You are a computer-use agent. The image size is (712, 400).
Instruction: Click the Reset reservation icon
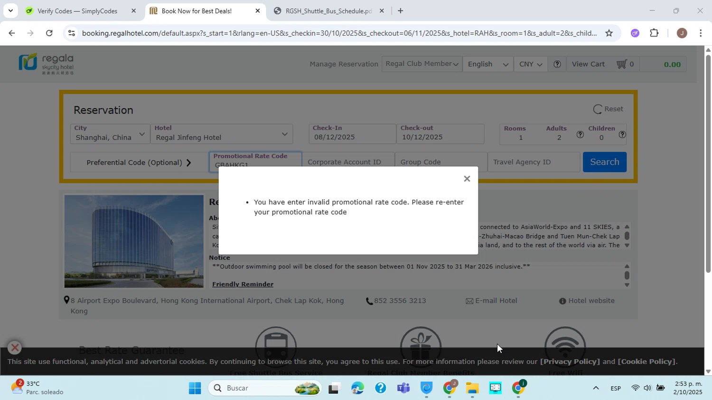pyautogui.click(x=598, y=109)
